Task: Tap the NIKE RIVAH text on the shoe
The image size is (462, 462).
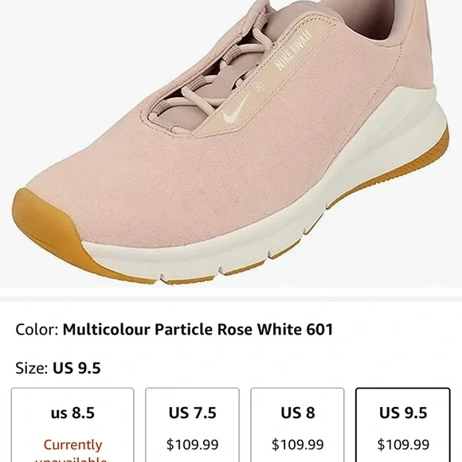Action: point(293,49)
